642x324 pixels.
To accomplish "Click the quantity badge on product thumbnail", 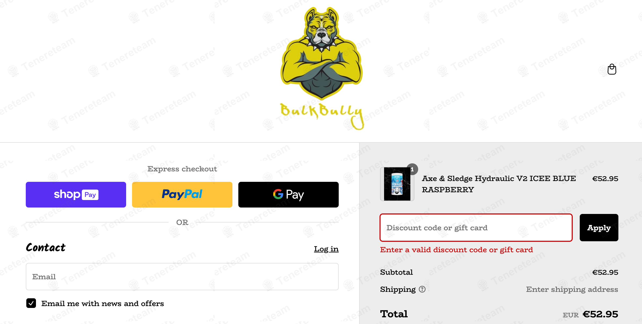I will [412, 169].
